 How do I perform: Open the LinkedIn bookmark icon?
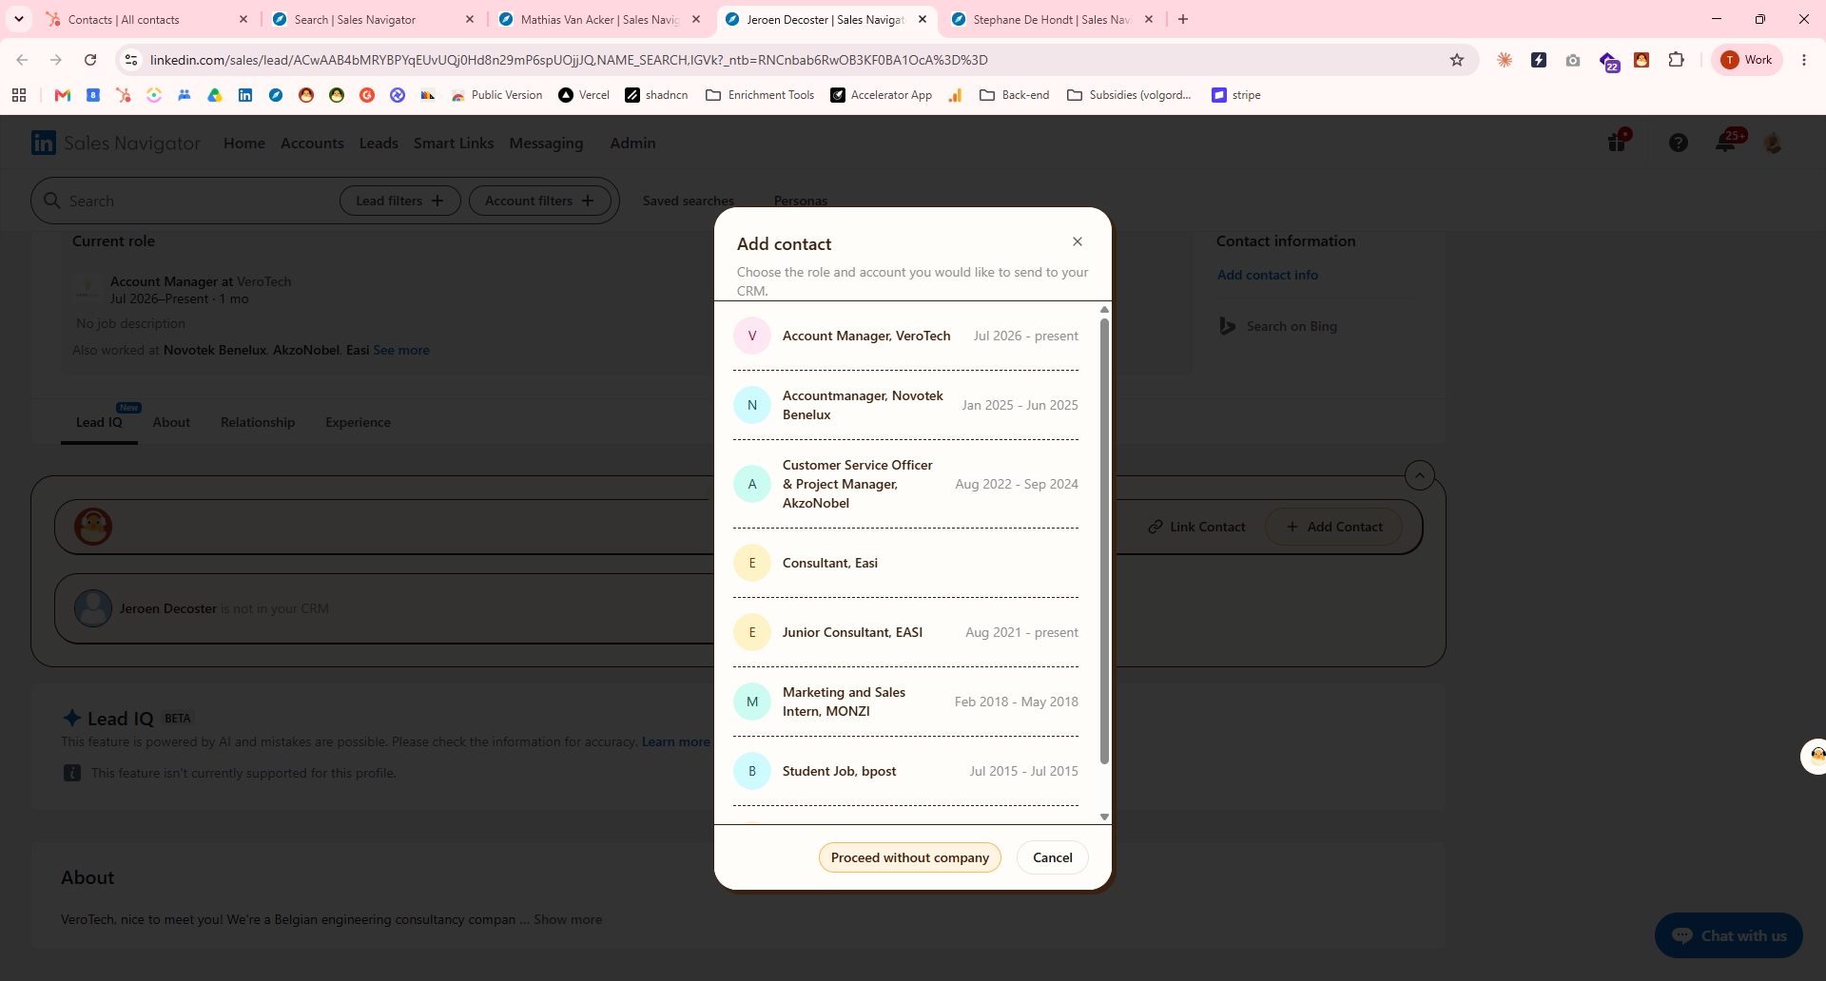[245, 95]
